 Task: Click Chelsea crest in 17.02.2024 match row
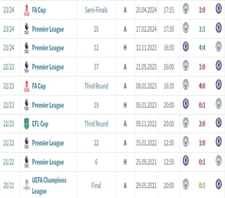[x=219, y=27]
